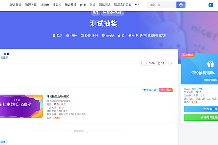218x145 pixels.
Task: Click the 中奖人数: 10 人 line in article
Action: [56, 108]
